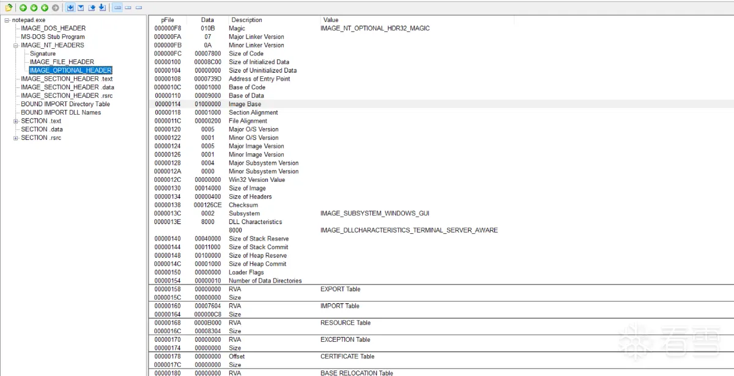
Task: Click the pFile column header
Action: [168, 20]
